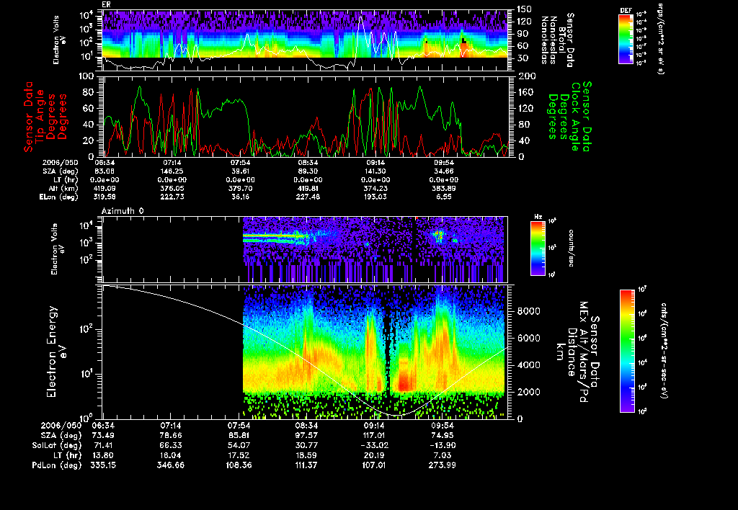This screenshot has height=510, width=738.
Task: Select ELon value 6.55
Action: [443, 197]
